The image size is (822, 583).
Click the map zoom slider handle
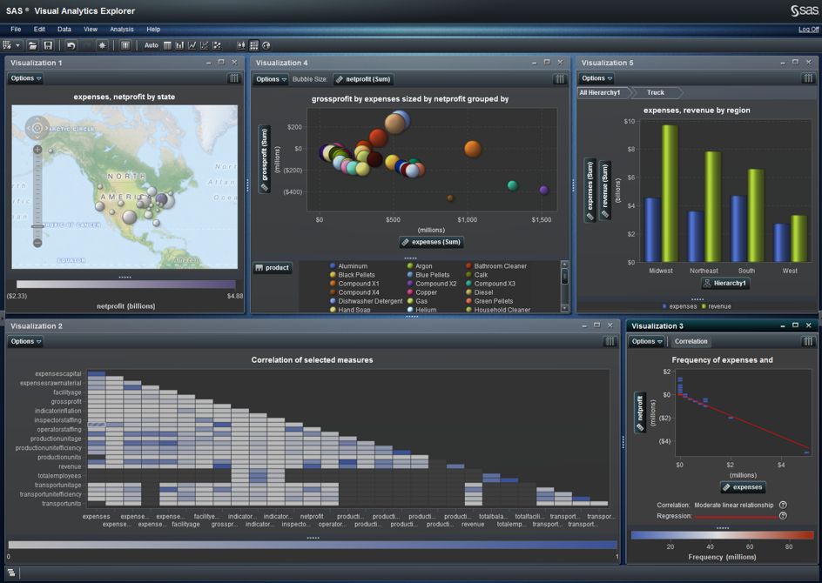(37, 227)
